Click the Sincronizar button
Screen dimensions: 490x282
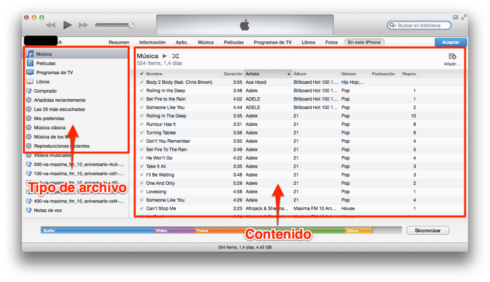tap(428, 230)
